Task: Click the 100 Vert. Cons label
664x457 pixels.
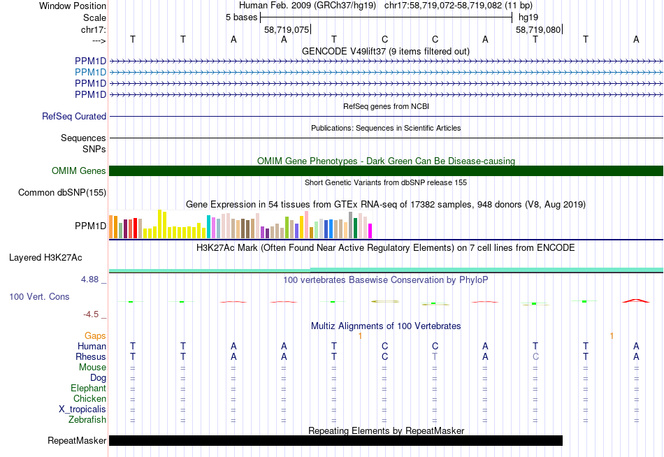Action: (x=39, y=296)
